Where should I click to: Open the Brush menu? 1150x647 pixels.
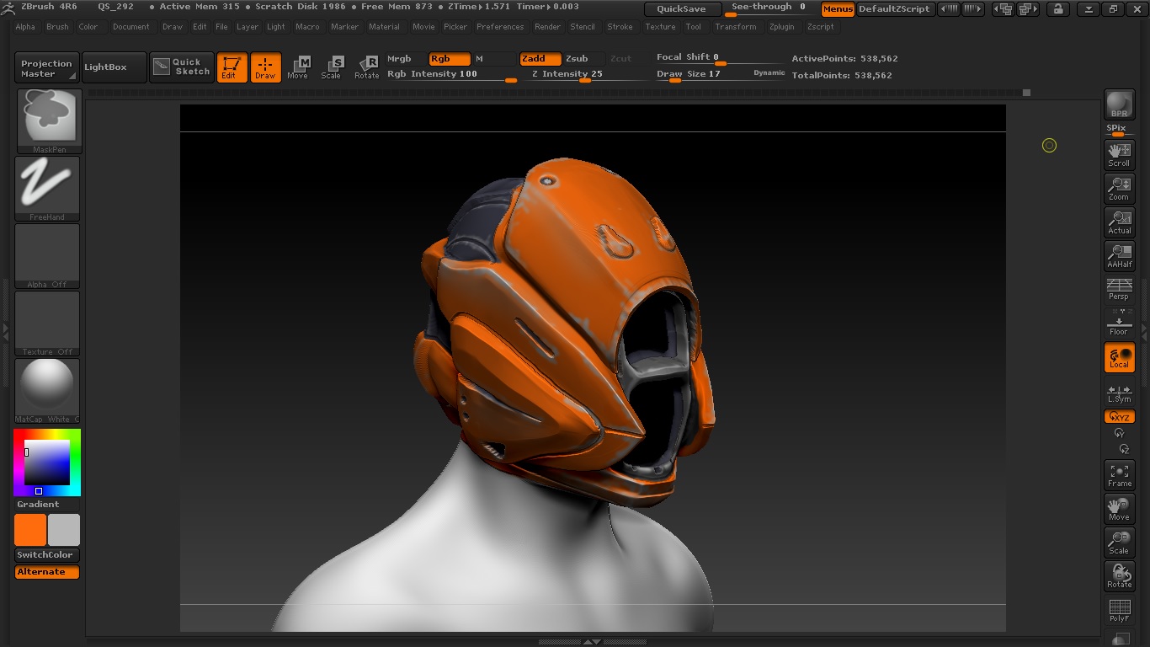(x=57, y=27)
